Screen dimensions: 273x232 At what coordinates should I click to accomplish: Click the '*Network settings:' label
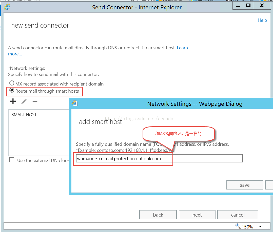(x=27, y=68)
